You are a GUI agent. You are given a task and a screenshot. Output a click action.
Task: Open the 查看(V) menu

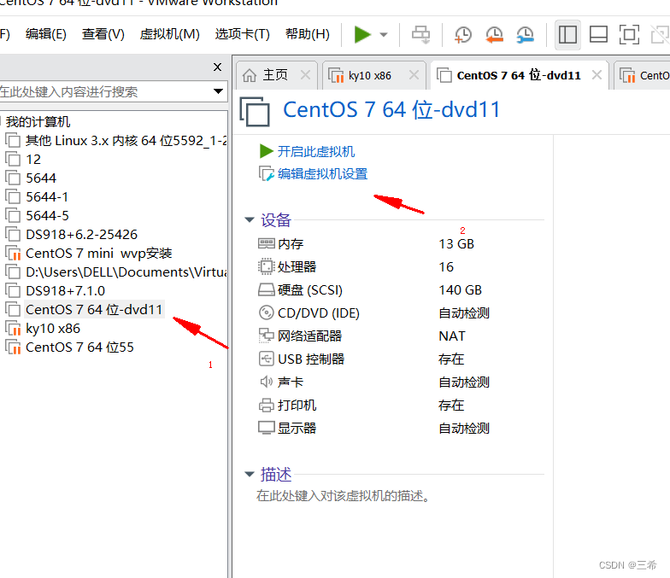103,34
